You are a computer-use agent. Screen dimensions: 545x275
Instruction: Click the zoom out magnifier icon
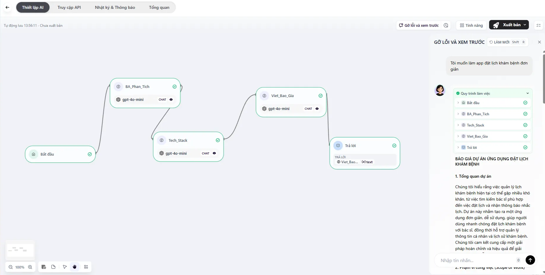(11, 267)
